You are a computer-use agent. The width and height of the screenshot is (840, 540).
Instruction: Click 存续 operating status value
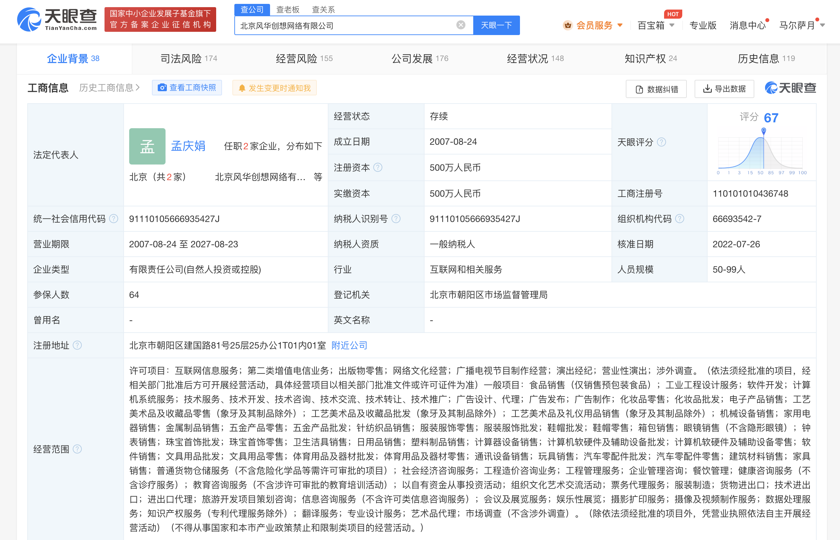coord(439,117)
